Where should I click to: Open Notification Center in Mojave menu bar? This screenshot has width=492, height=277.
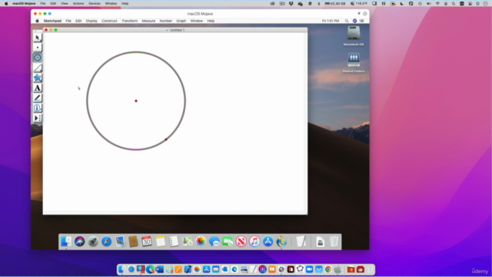362,21
